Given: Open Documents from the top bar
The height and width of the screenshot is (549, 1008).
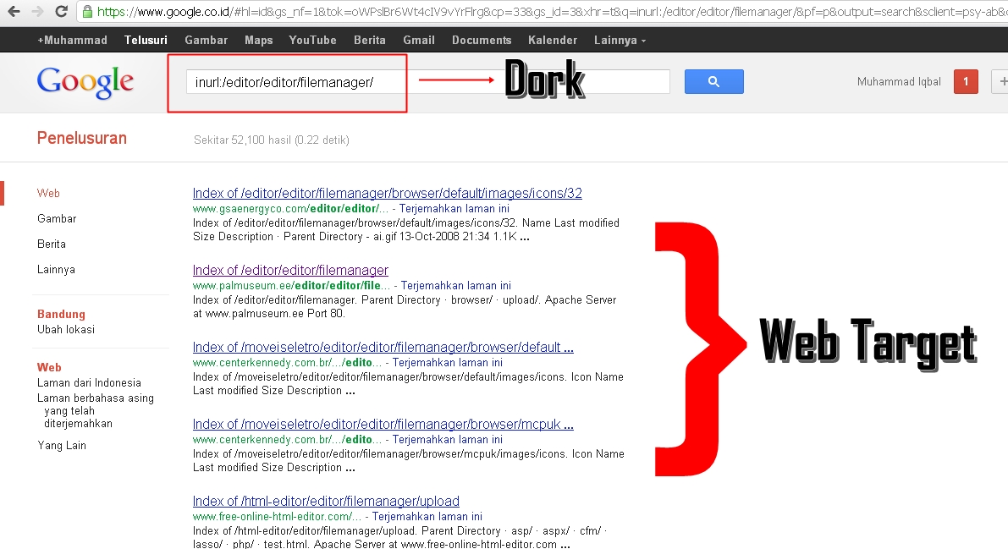Looking at the screenshot, I should [482, 40].
